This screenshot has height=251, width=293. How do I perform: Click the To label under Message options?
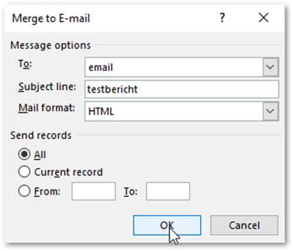point(25,64)
